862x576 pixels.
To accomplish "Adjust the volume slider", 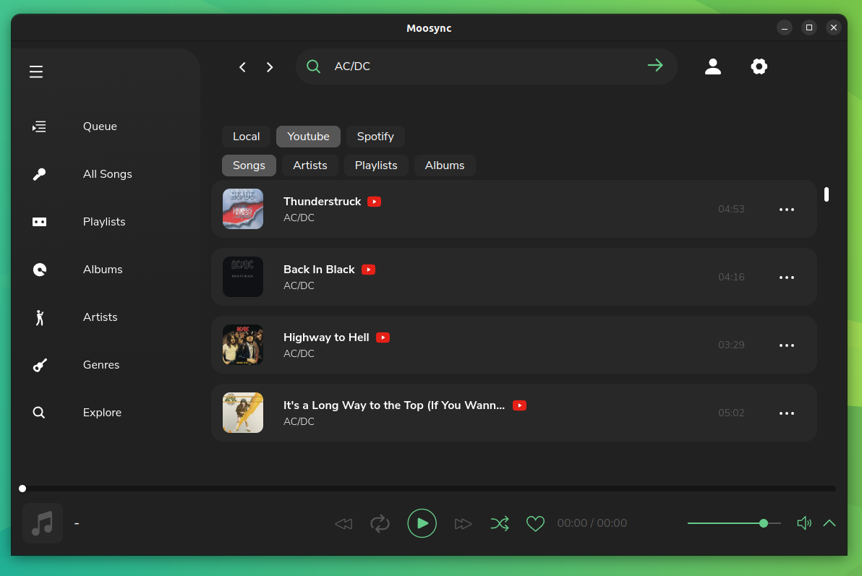I will tap(734, 523).
